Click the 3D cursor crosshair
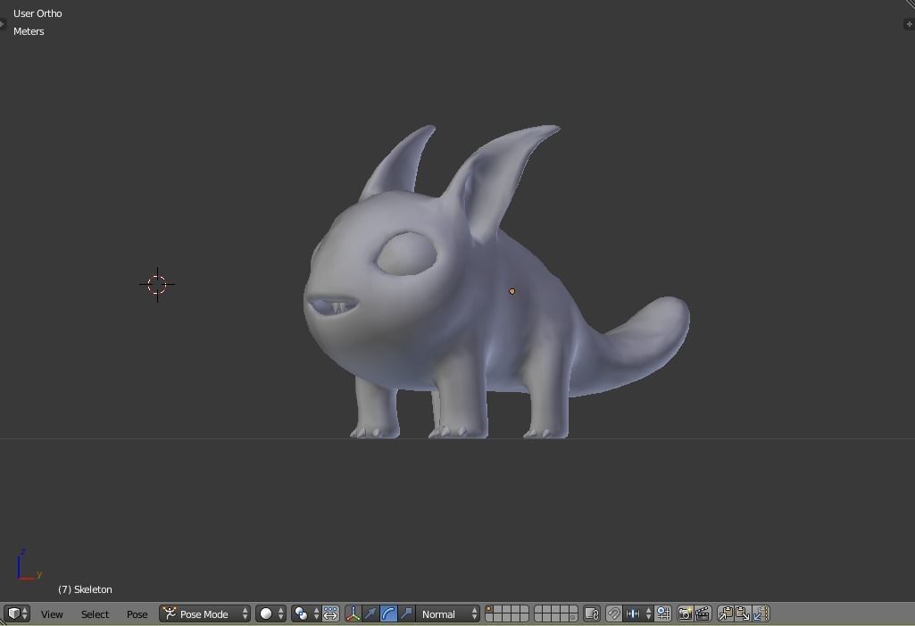 157,285
